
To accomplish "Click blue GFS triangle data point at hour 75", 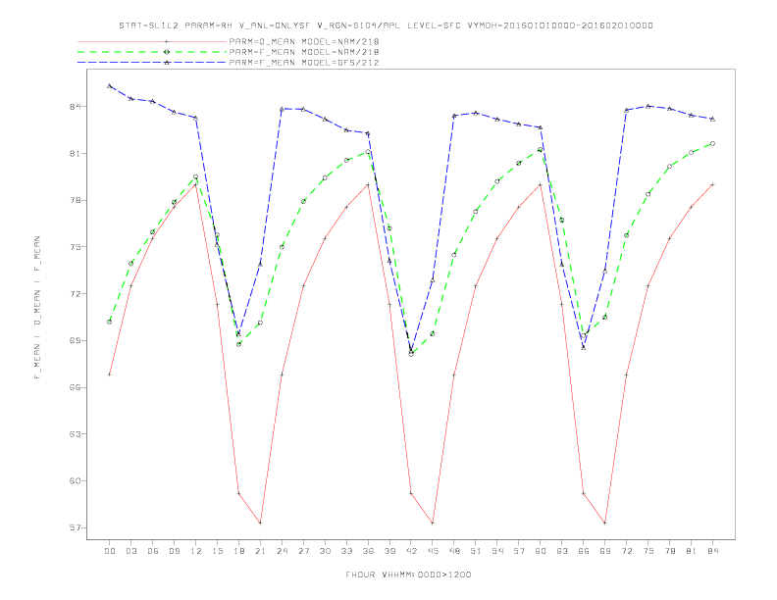I will [x=647, y=106].
